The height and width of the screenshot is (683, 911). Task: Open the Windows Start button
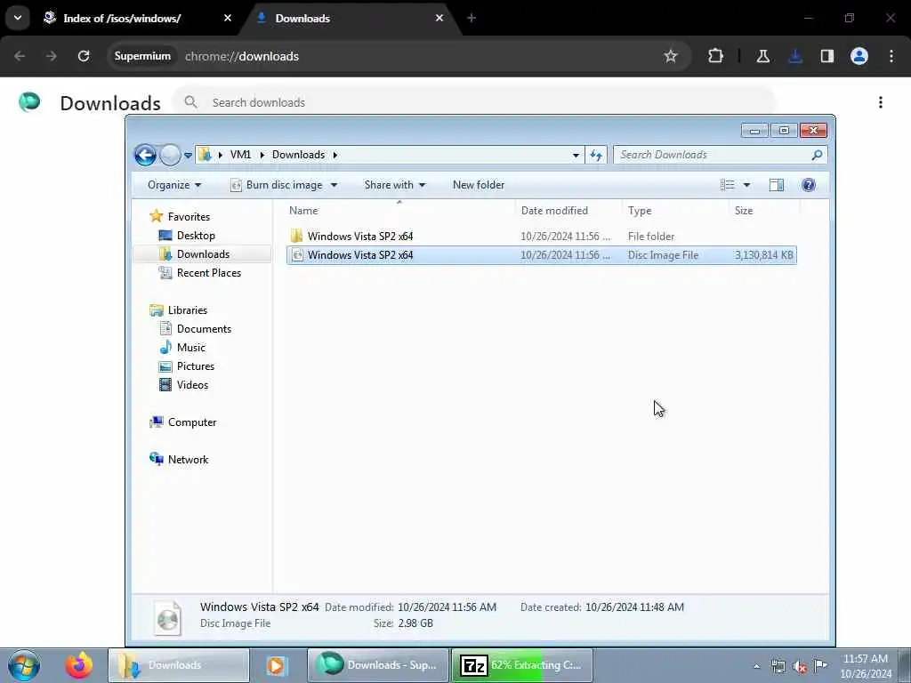click(x=24, y=665)
